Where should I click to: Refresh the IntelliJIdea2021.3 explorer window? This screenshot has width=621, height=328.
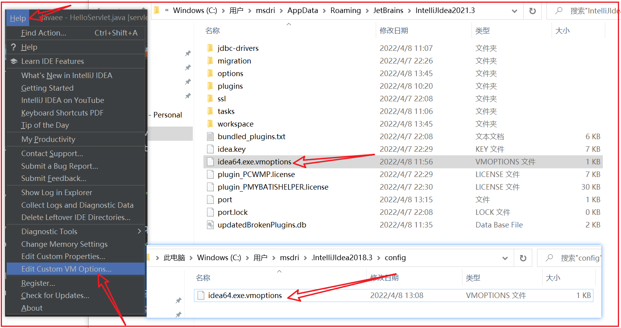pyautogui.click(x=533, y=11)
